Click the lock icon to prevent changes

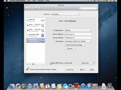click(x=27, y=69)
